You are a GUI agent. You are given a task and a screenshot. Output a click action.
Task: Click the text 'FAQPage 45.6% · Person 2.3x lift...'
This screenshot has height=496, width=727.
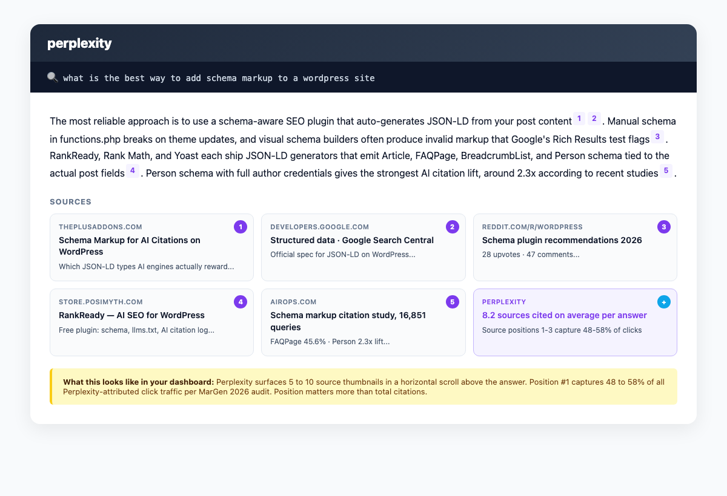coord(330,342)
